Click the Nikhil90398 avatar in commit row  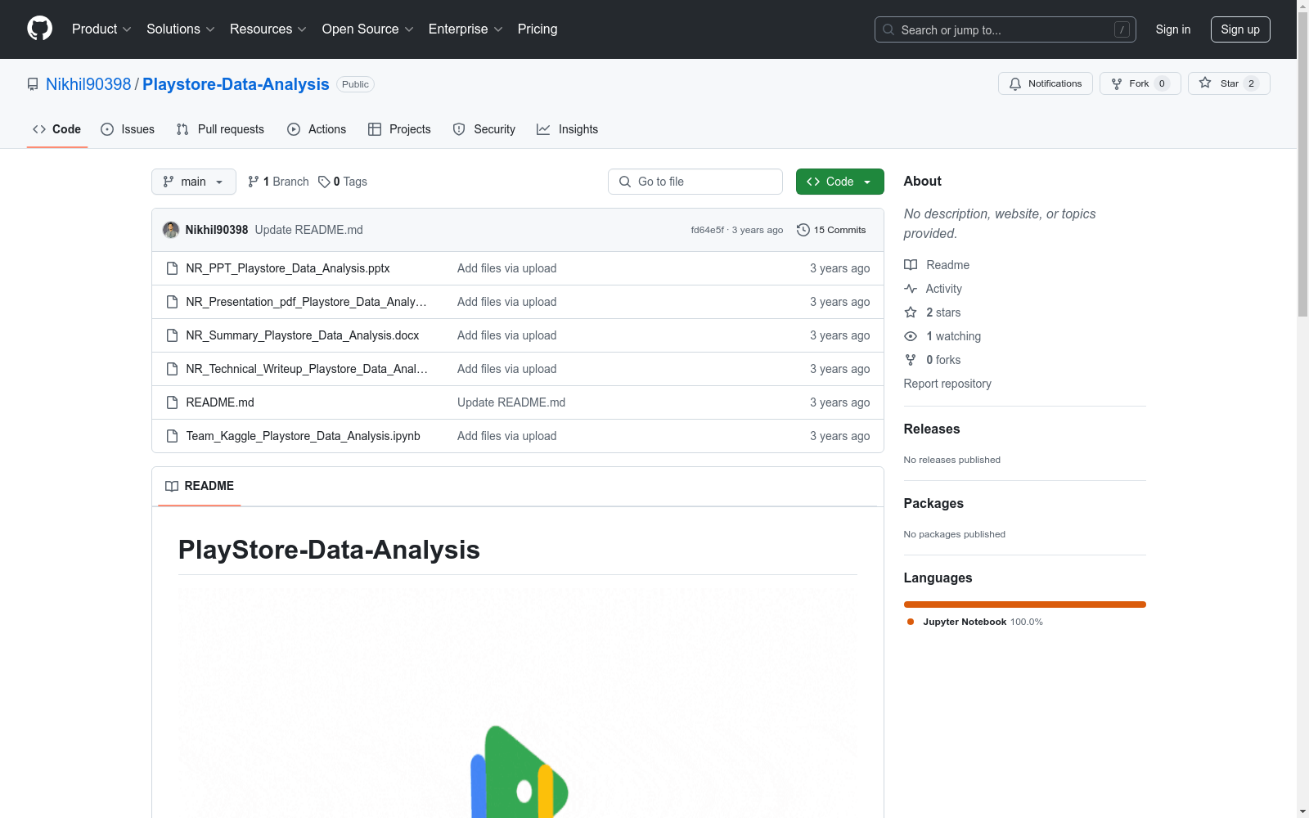pyautogui.click(x=171, y=230)
